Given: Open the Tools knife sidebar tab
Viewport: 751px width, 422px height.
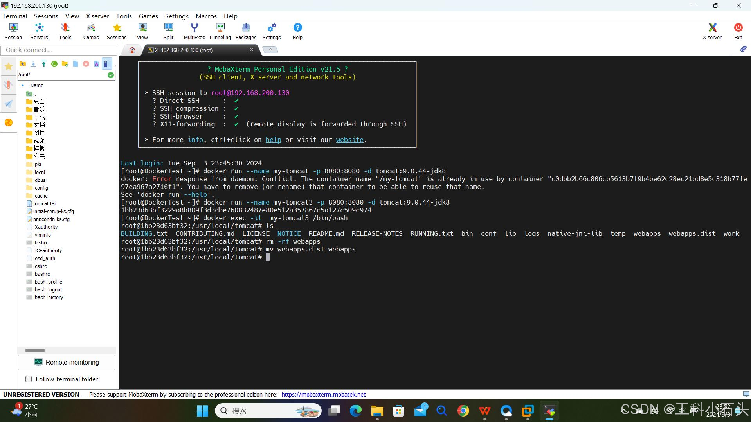Looking at the screenshot, I should (x=9, y=85).
